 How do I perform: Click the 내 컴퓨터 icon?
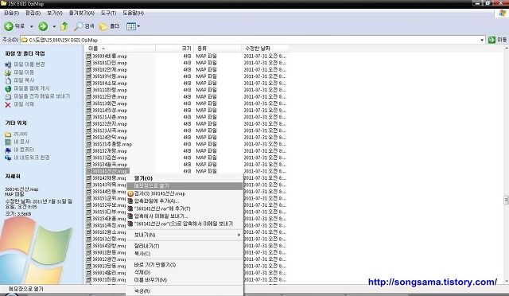pos(8,150)
